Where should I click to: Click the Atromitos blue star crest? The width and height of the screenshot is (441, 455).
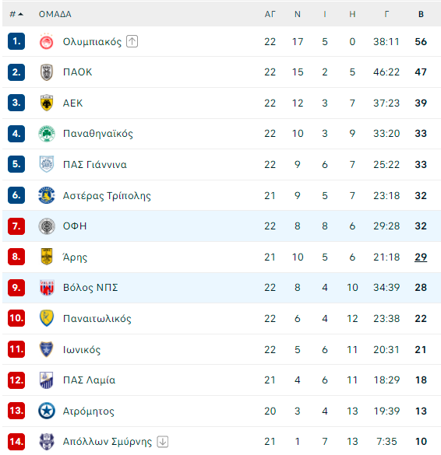(x=47, y=411)
